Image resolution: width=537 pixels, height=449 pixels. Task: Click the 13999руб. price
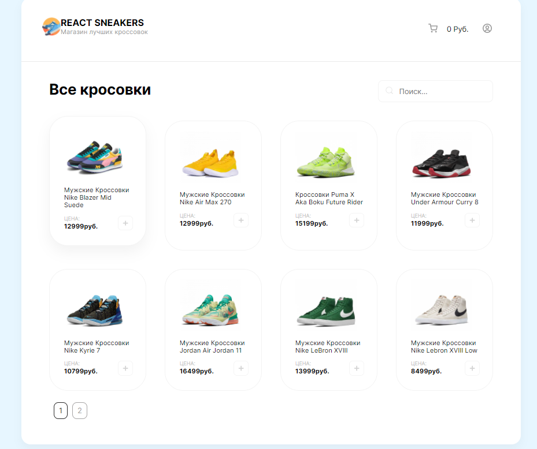pos(312,371)
